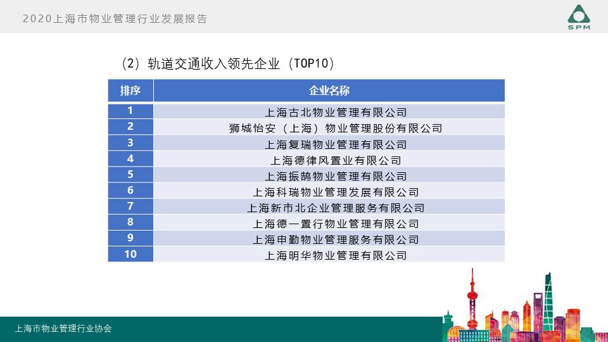Select 上海德一置行物业管理有限公司 row
Image resolution: width=608 pixels, height=342 pixels.
(x=335, y=223)
